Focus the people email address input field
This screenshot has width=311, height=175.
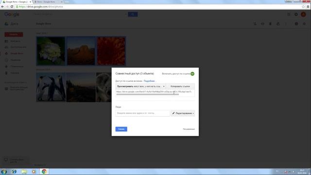[142, 113]
